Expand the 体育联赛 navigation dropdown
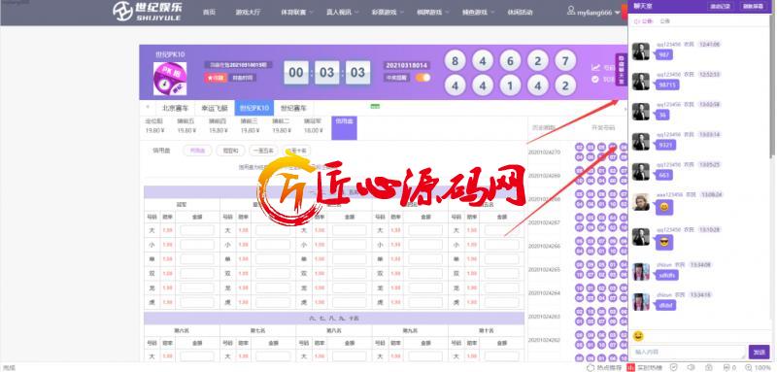Image resolution: width=777 pixels, height=372 pixels. click(x=297, y=12)
